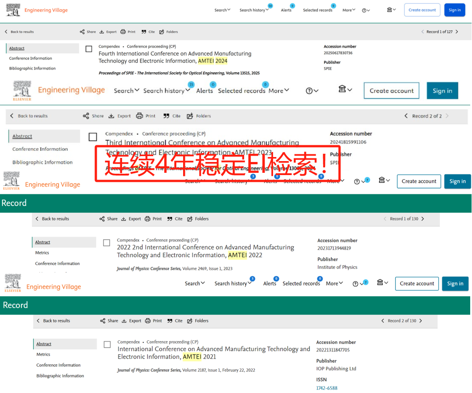Click Create account above the AMTEI 2022 Record banner
Image resolution: width=472 pixels, height=393 pixels.
point(419,181)
